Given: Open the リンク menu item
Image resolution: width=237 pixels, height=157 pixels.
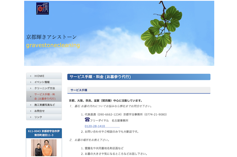Looking at the screenshot, I should [44, 117].
